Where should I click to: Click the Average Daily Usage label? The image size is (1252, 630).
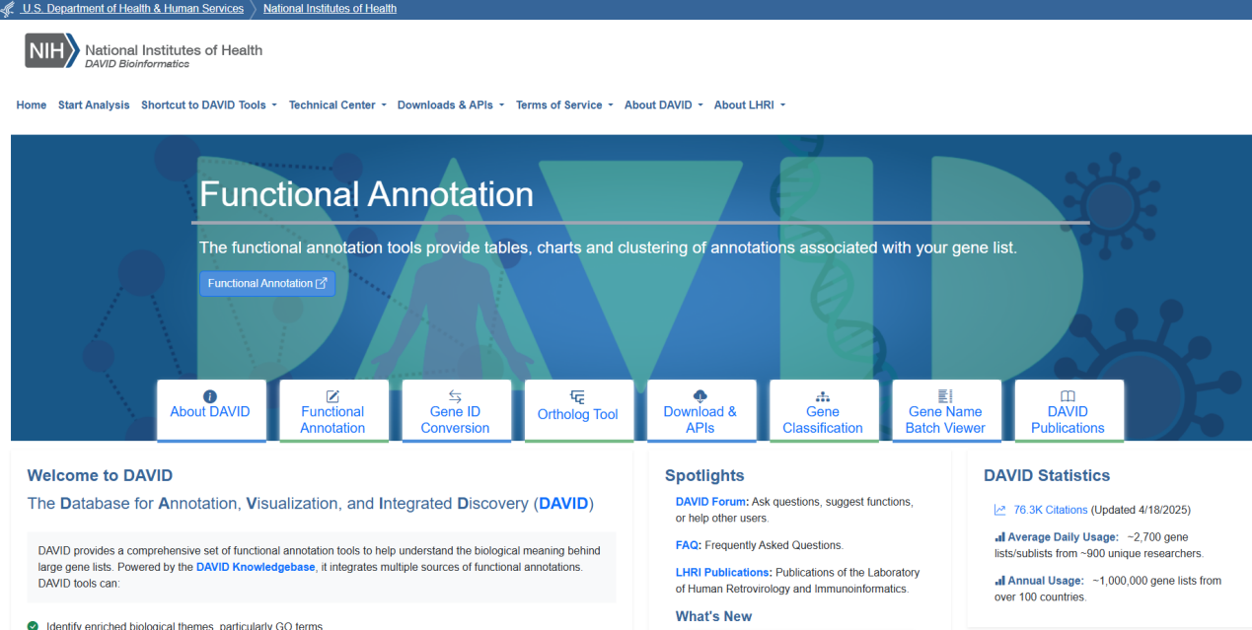[1063, 537]
